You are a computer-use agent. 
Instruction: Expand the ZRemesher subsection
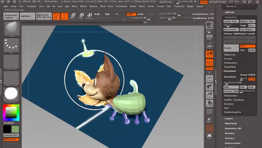[x=230, y=96]
